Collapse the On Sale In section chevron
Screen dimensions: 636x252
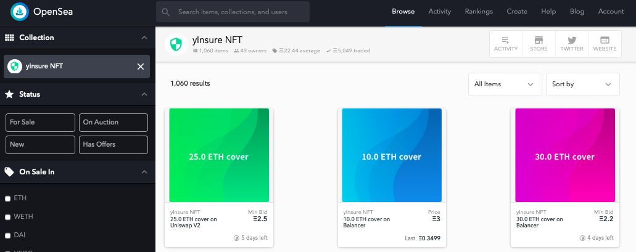tap(144, 172)
